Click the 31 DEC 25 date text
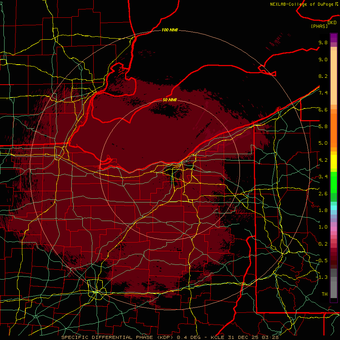340x340 pixels. click(x=243, y=337)
